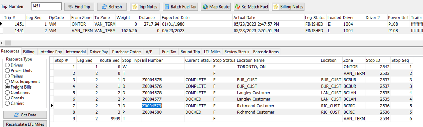Open the Fuel Tax tab
Screen dimensions: 423x127
(x=169, y=52)
